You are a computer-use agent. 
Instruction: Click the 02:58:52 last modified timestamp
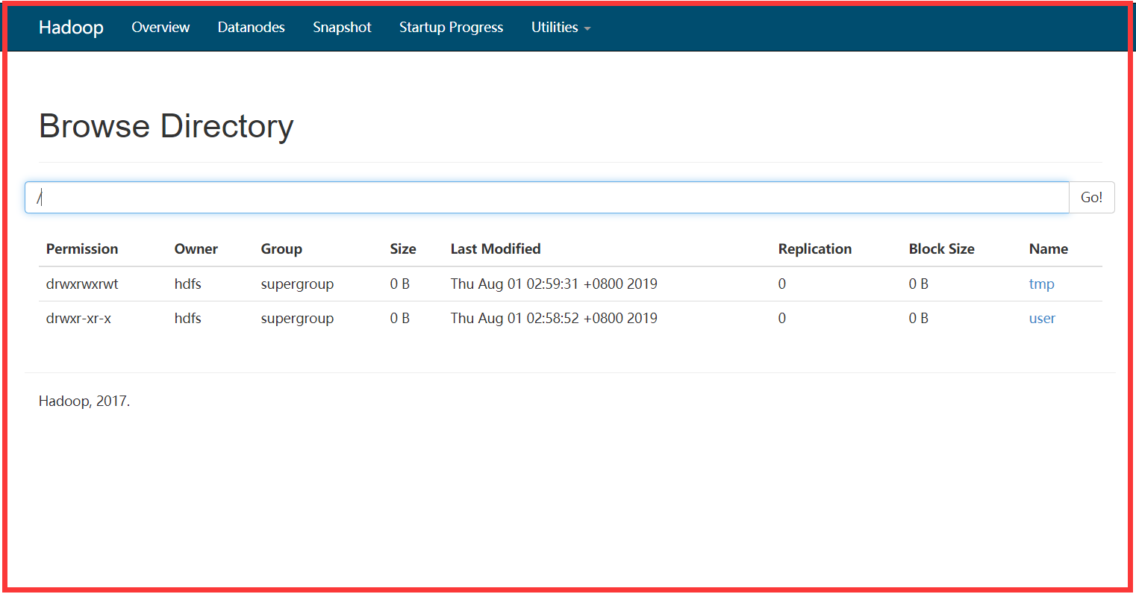(x=552, y=319)
